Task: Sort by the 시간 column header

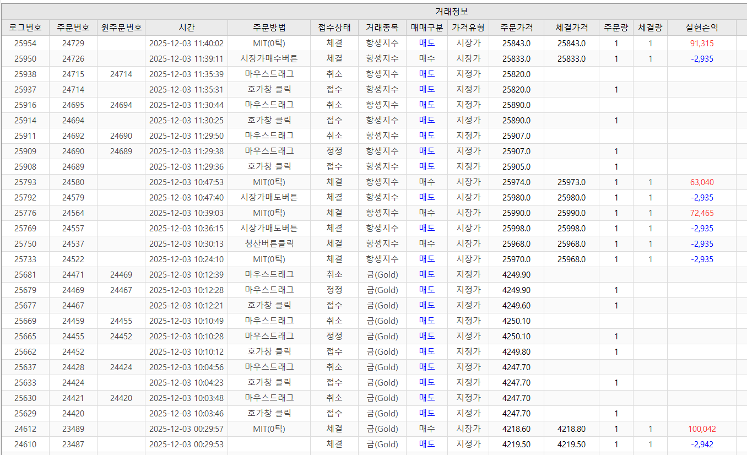Action: (x=186, y=28)
